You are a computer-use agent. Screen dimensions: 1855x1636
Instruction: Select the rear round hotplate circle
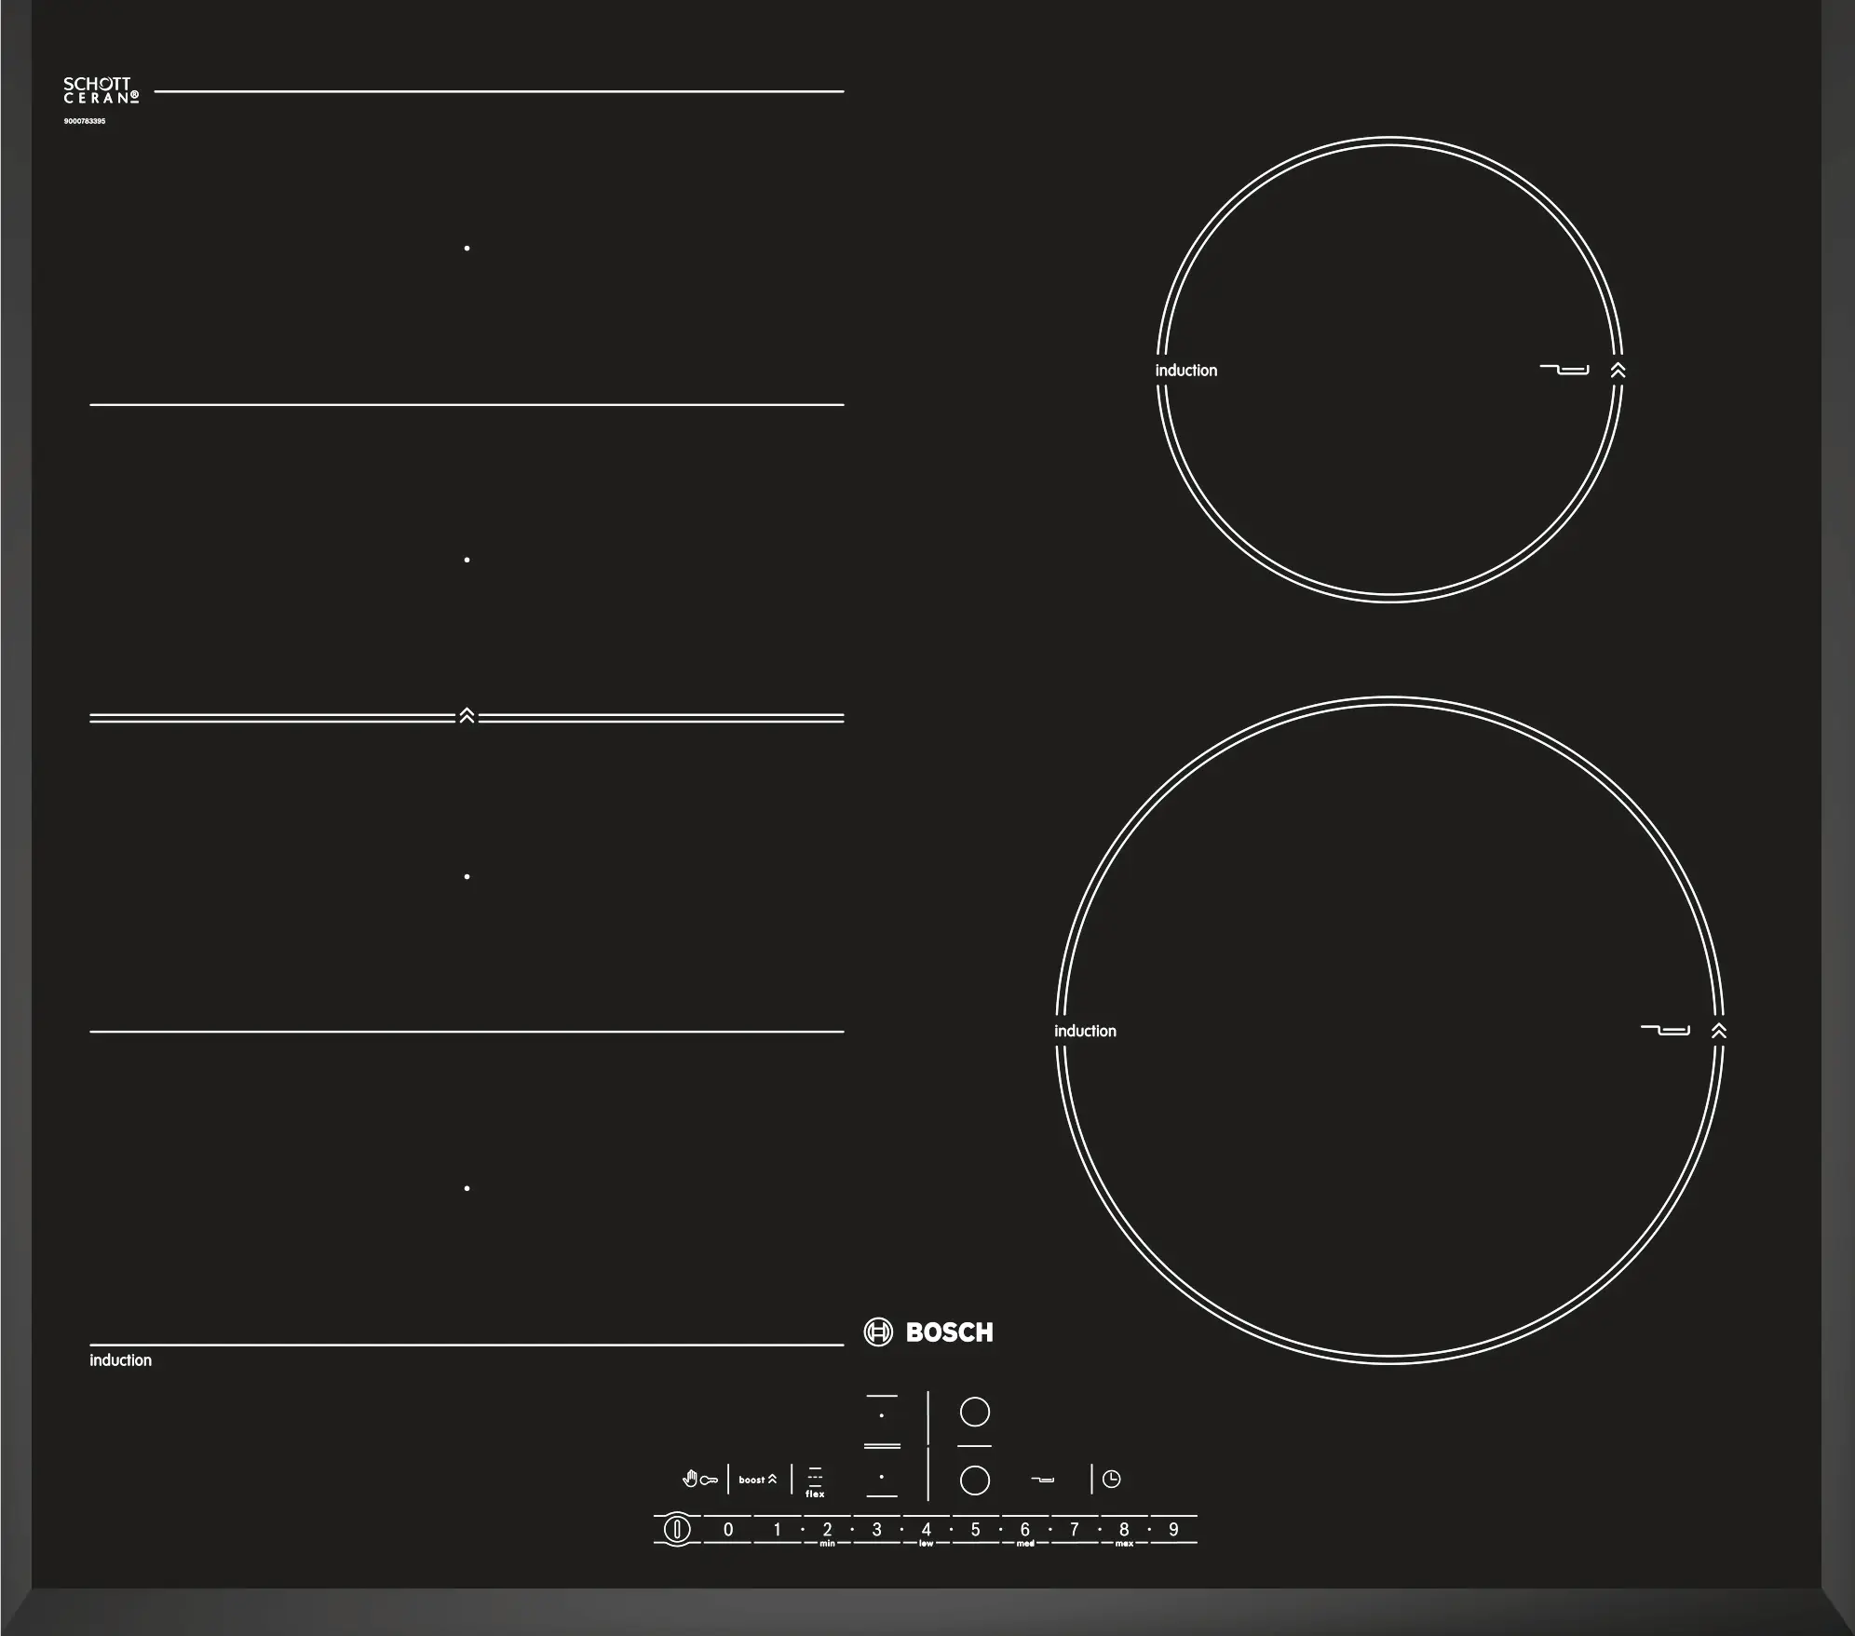[974, 1412]
